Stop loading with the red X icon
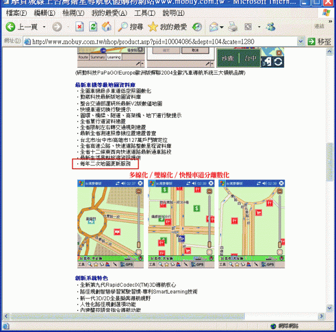Image resolution: width=336 pixels, height=332 pixels. [x=79, y=27]
